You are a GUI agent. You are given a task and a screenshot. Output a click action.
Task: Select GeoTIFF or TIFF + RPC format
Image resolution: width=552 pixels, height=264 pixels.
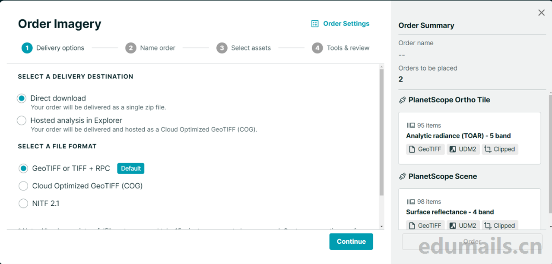pyautogui.click(x=23, y=168)
